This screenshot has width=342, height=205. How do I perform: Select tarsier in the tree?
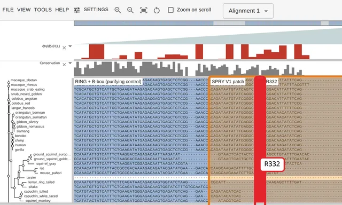pyautogui.click(x=31, y=178)
